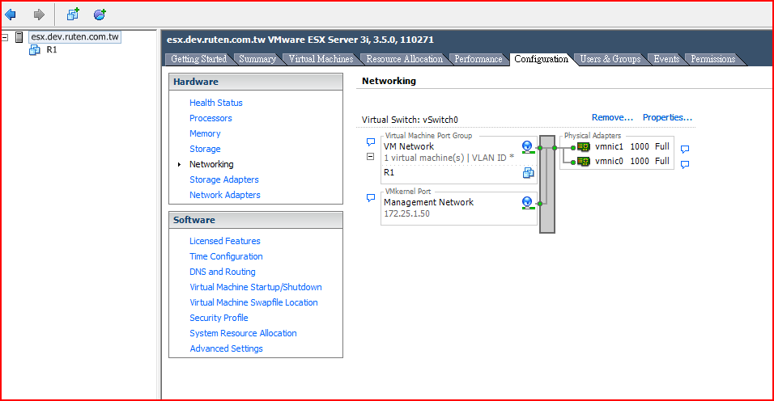Click the vSwitch0 gray switch bar

click(547, 184)
